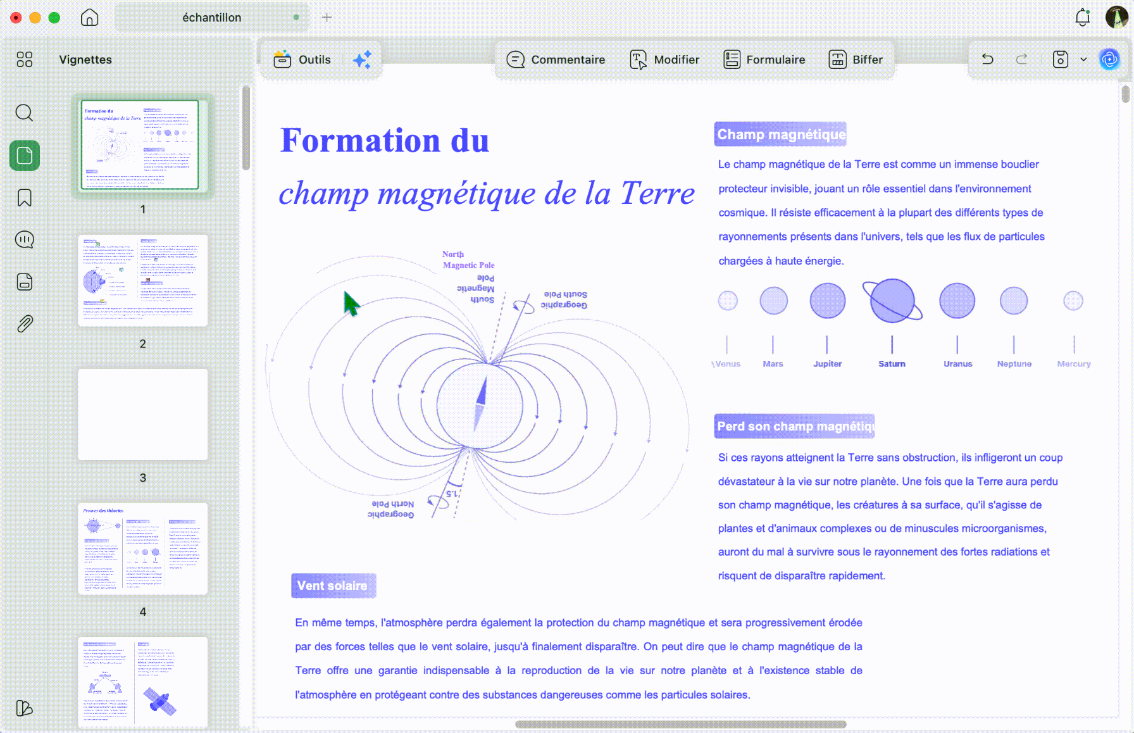The width and height of the screenshot is (1134, 733).
Task: Click the document horizontal scrollbar
Action: 681,724
